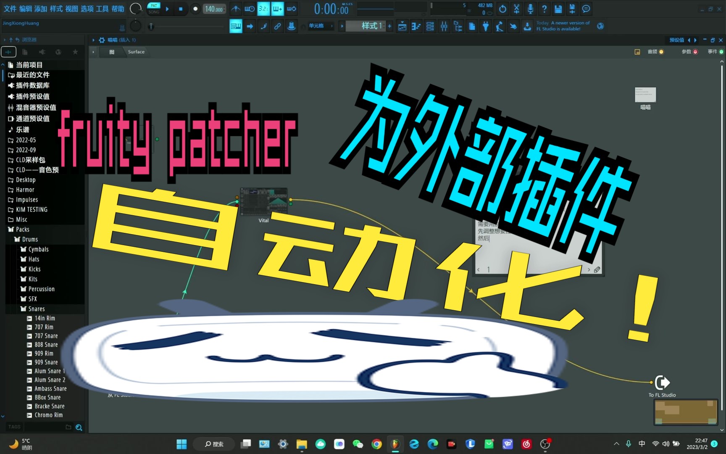726x454 pixels.
Task: Click the one-click audio recording microphone
Action: (x=530, y=9)
